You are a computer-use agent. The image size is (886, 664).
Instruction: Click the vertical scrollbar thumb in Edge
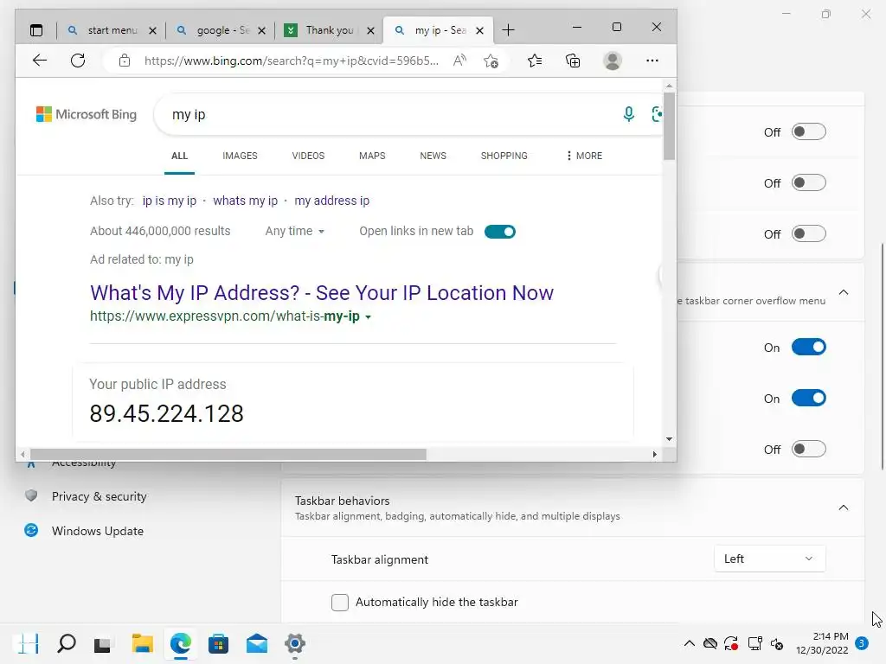669,125
